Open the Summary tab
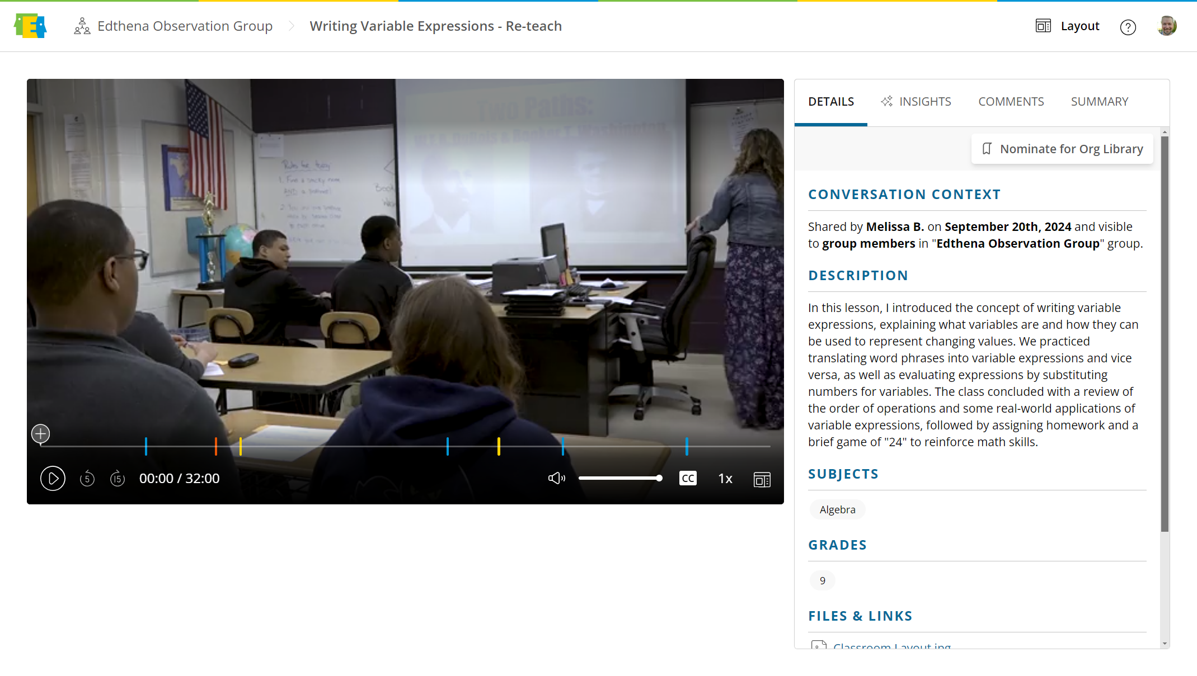This screenshot has width=1197, height=676. [x=1099, y=102]
